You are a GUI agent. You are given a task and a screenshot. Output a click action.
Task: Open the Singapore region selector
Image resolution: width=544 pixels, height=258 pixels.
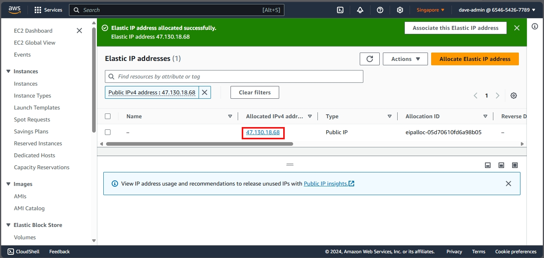pyautogui.click(x=430, y=10)
